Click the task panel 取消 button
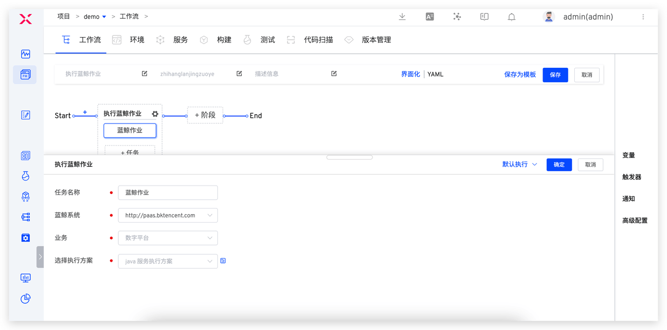 [590, 165]
